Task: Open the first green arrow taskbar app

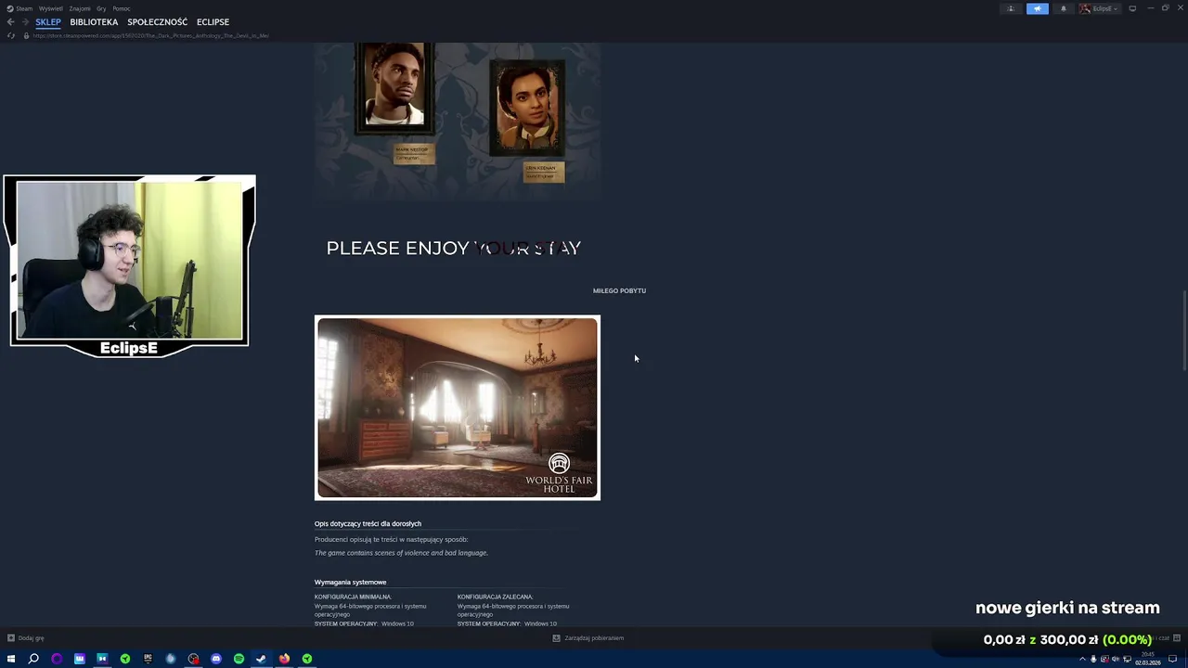Action: [124, 659]
